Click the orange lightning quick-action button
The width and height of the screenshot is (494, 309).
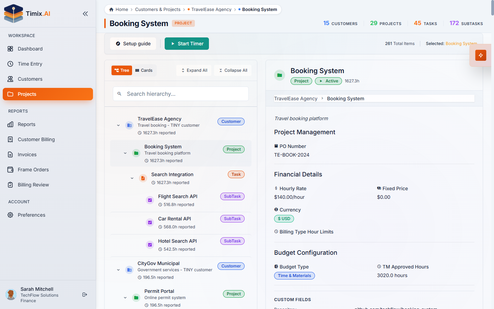coord(481,55)
